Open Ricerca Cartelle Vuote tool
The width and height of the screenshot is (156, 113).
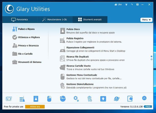[79, 66]
